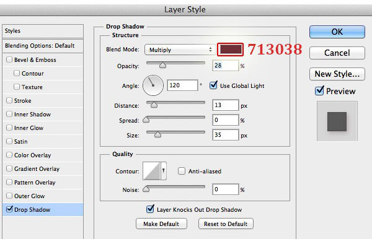The image size is (372, 239).
Task: Click the Noise slider handle
Action: [x=146, y=189]
